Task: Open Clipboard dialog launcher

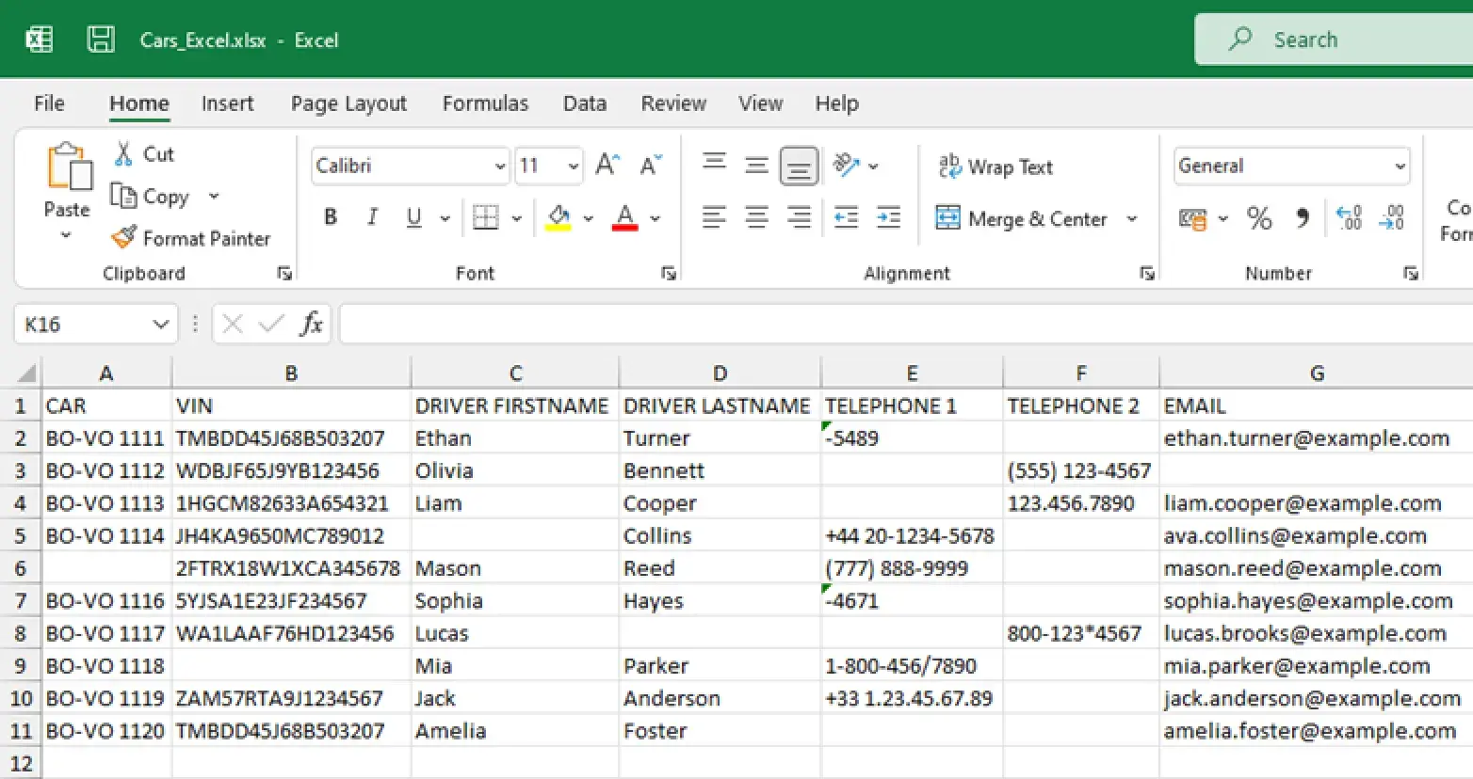Action: tap(284, 274)
